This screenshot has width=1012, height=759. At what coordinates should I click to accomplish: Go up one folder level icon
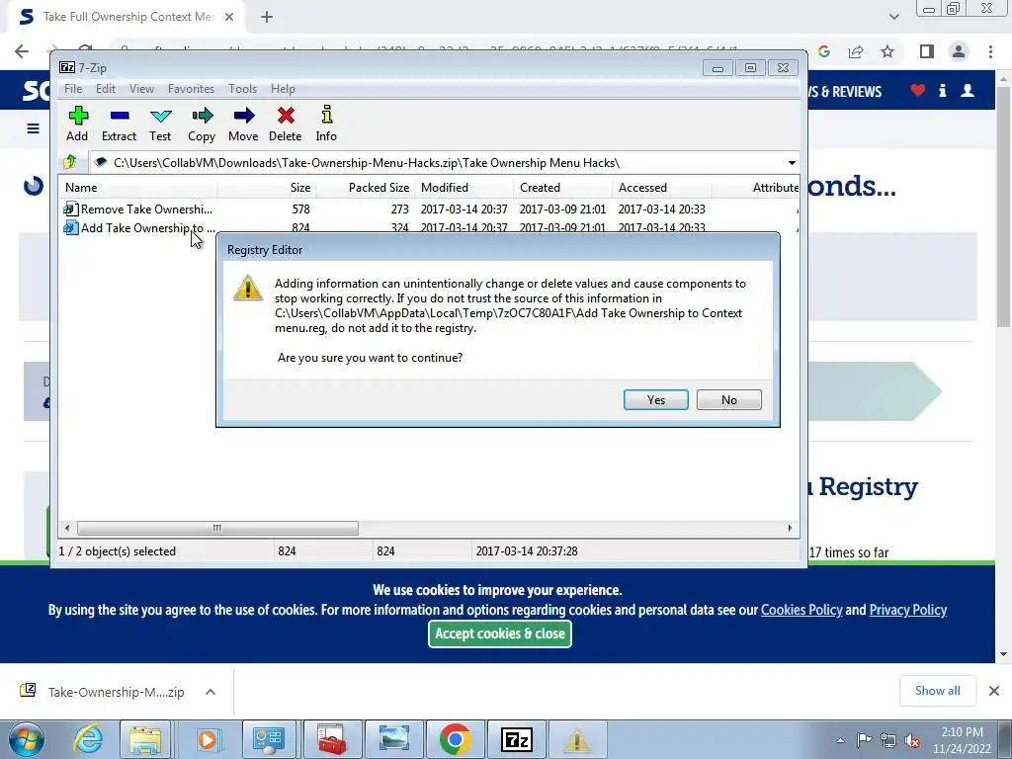pos(70,163)
